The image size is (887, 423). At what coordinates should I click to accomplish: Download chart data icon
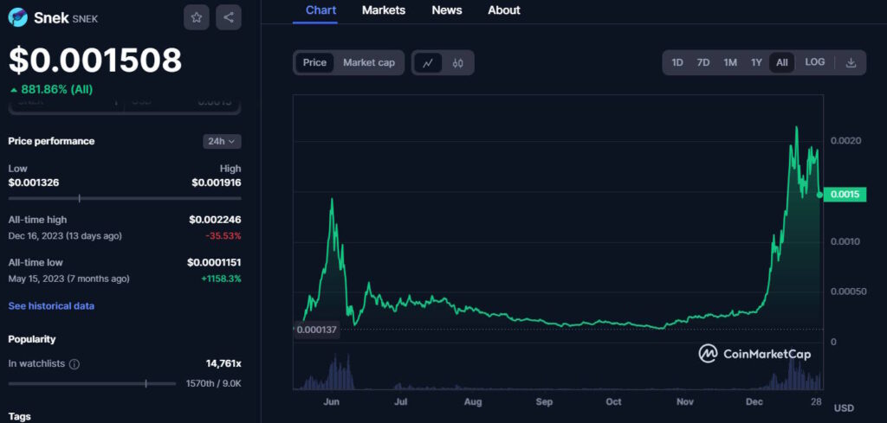[x=851, y=62]
